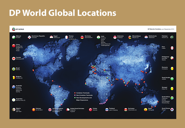Click the 'Non-Container Terminals' legend label
Image resolution: width=185 pixels, height=128 pixels.
click(84, 95)
